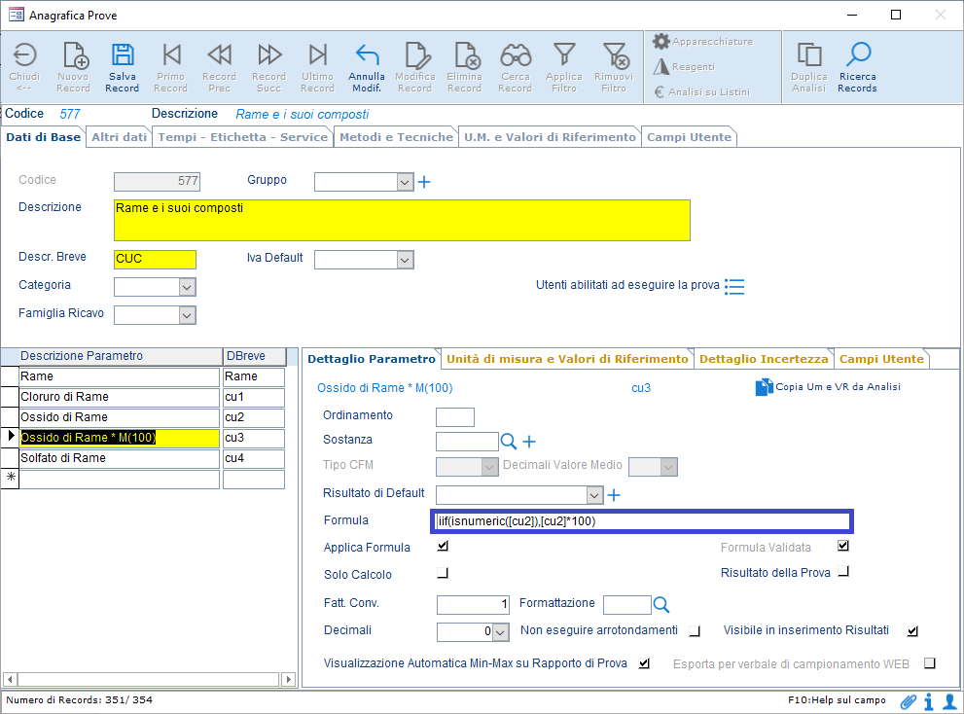Open the users list icon for Utenti abilitati
Screen dimensions: 964x714
pos(734,287)
